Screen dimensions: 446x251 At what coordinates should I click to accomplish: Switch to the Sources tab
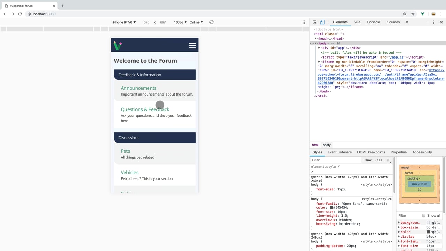click(x=393, y=22)
